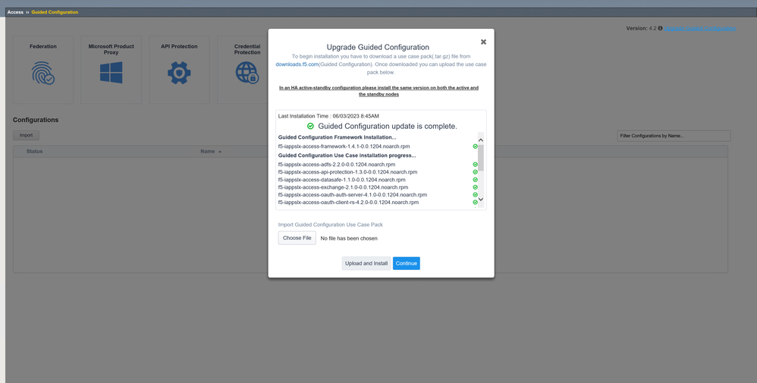Click No file has been chosen text
Viewport: 757px width, 383px height.
point(349,238)
